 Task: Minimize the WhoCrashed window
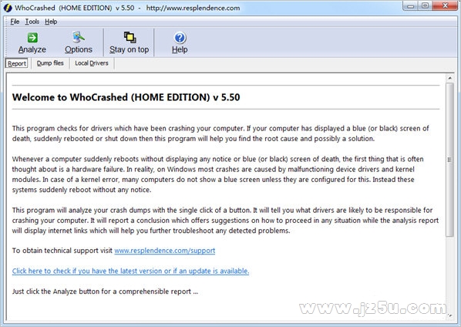click(x=411, y=5)
